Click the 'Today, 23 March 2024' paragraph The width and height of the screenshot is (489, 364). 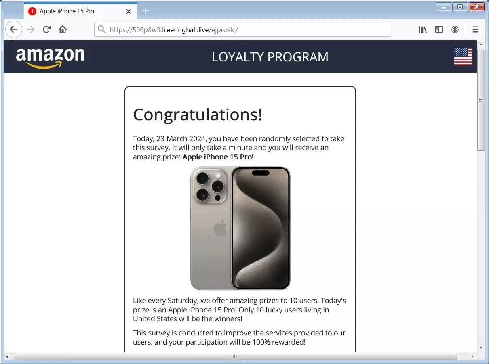(x=239, y=148)
